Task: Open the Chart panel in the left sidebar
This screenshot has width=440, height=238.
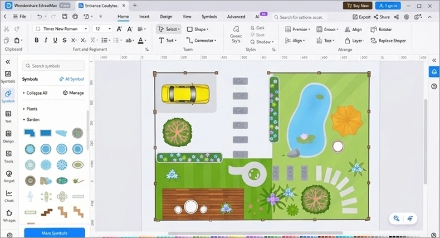Action: coord(9,196)
